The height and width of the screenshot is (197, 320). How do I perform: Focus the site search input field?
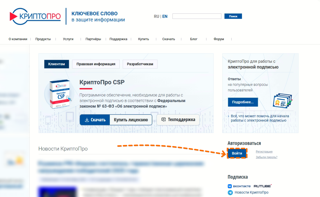click(197, 16)
